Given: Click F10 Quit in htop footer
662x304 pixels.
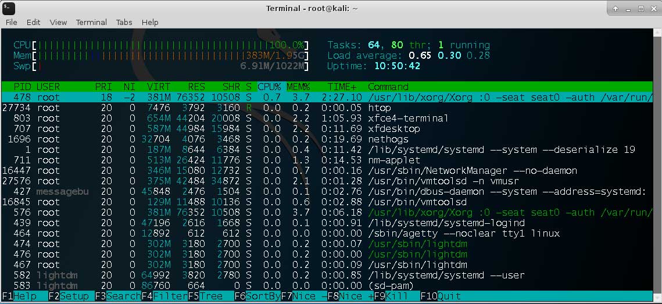Looking at the screenshot, I should 443,296.
